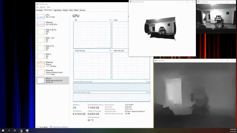This screenshot has width=237, height=133.
Task: Click the second running app taskbar icon
Action: [x=27, y=130]
